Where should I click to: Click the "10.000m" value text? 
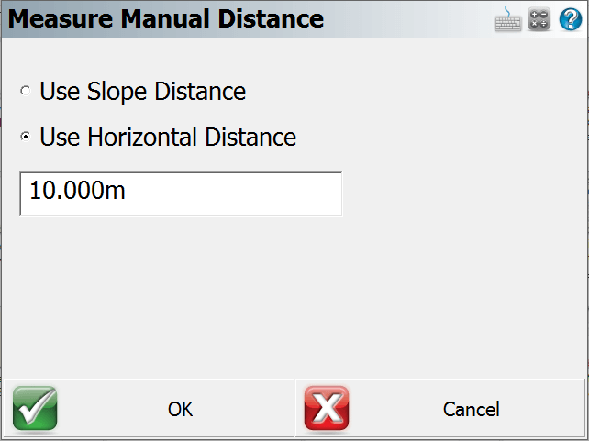77,191
